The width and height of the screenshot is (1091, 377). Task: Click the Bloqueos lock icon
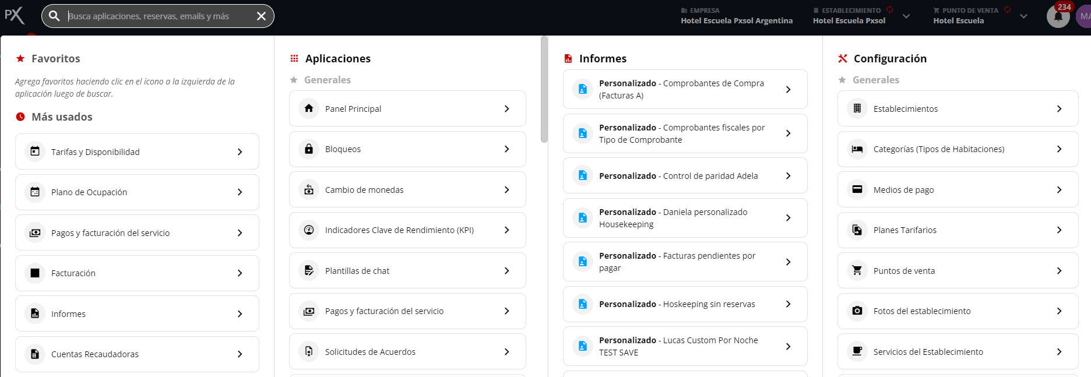click(x=309, y=149)
